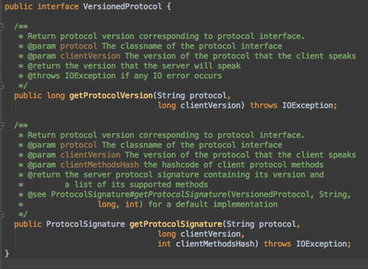Viewport: 368px width, 269px height.
Task: Click fold end marker above getProtocolSignature method
Action: point(2,215)
